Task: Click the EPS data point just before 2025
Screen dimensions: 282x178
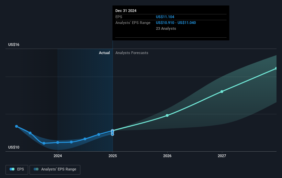Action: click(99, 135)
